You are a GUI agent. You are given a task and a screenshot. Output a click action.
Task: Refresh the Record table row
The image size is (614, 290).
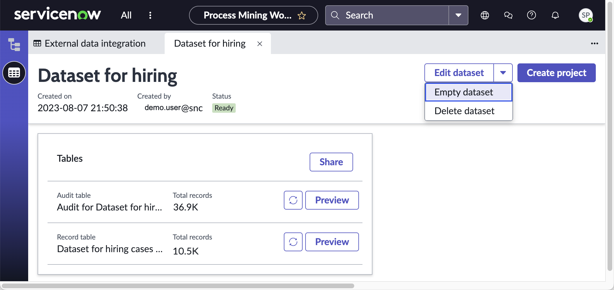293,242
